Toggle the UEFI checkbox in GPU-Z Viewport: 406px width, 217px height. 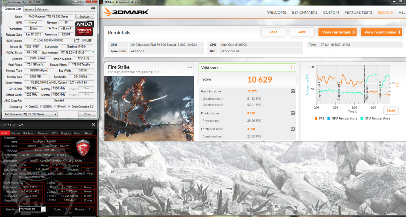coord(84,40)
